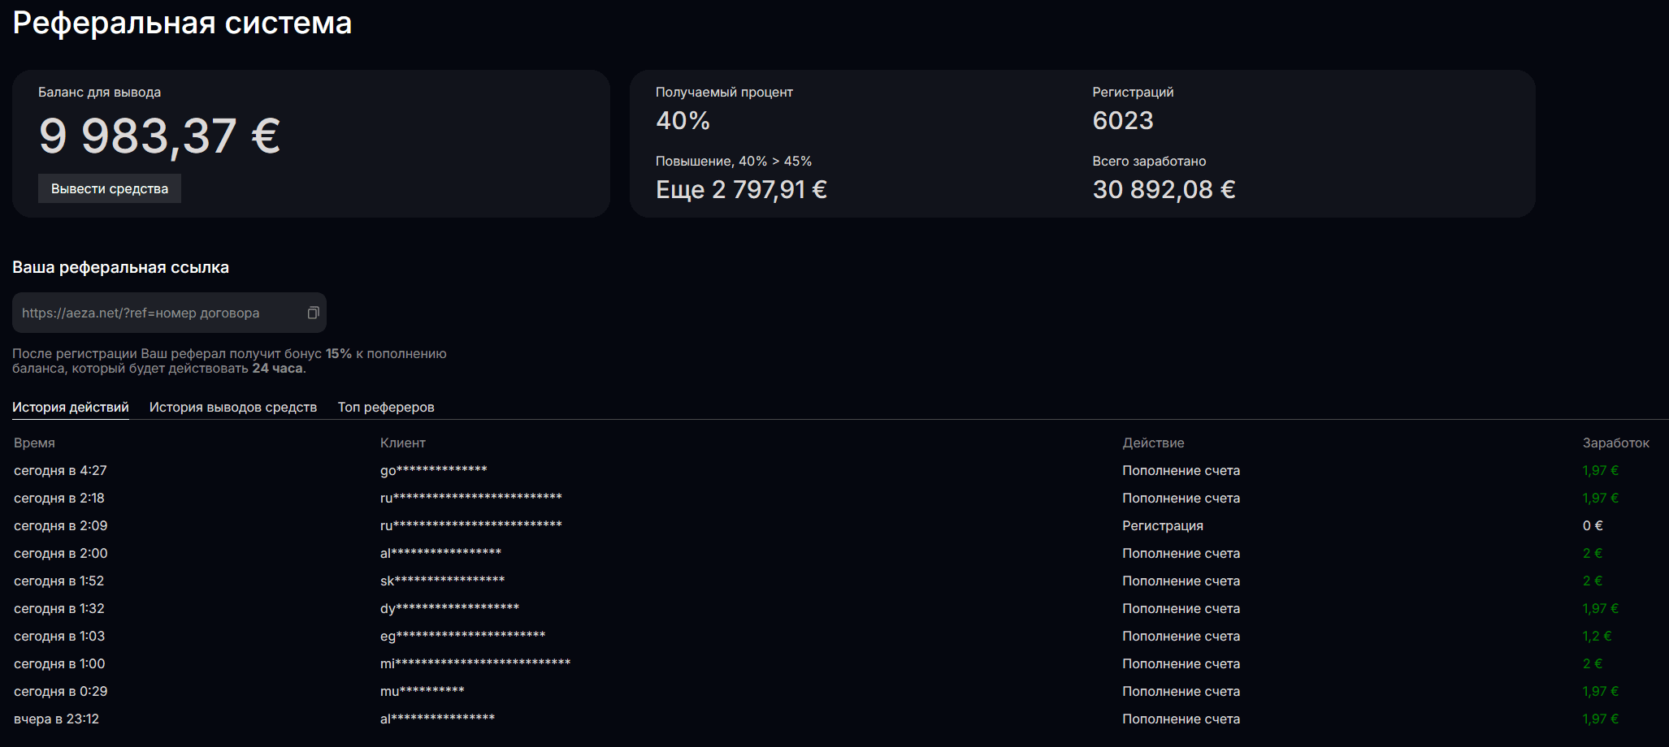Click the Вывести средства button
The height and width of the screenshot is (747, 1669).
110,188
